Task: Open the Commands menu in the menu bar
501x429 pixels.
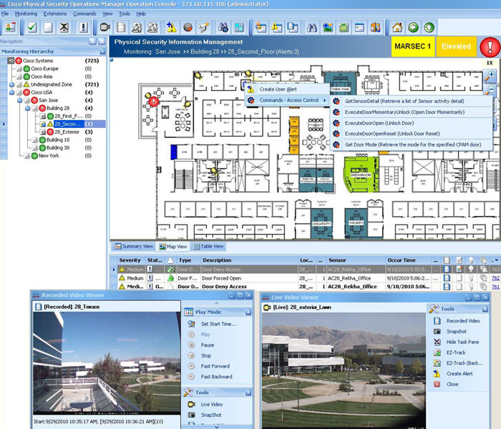Action: tap(84, 14)
